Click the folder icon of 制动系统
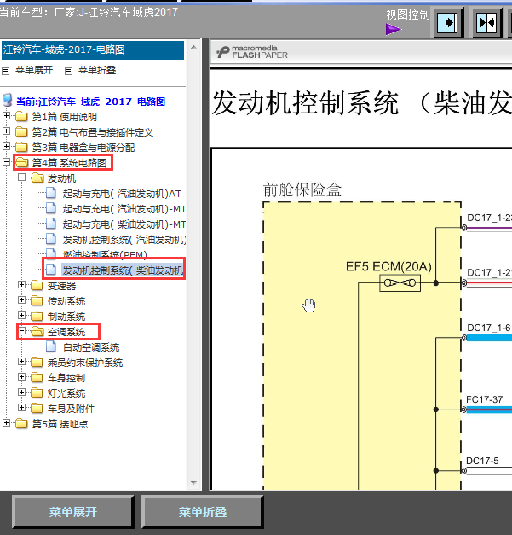The image size is (512, 535). pos(37,316)
